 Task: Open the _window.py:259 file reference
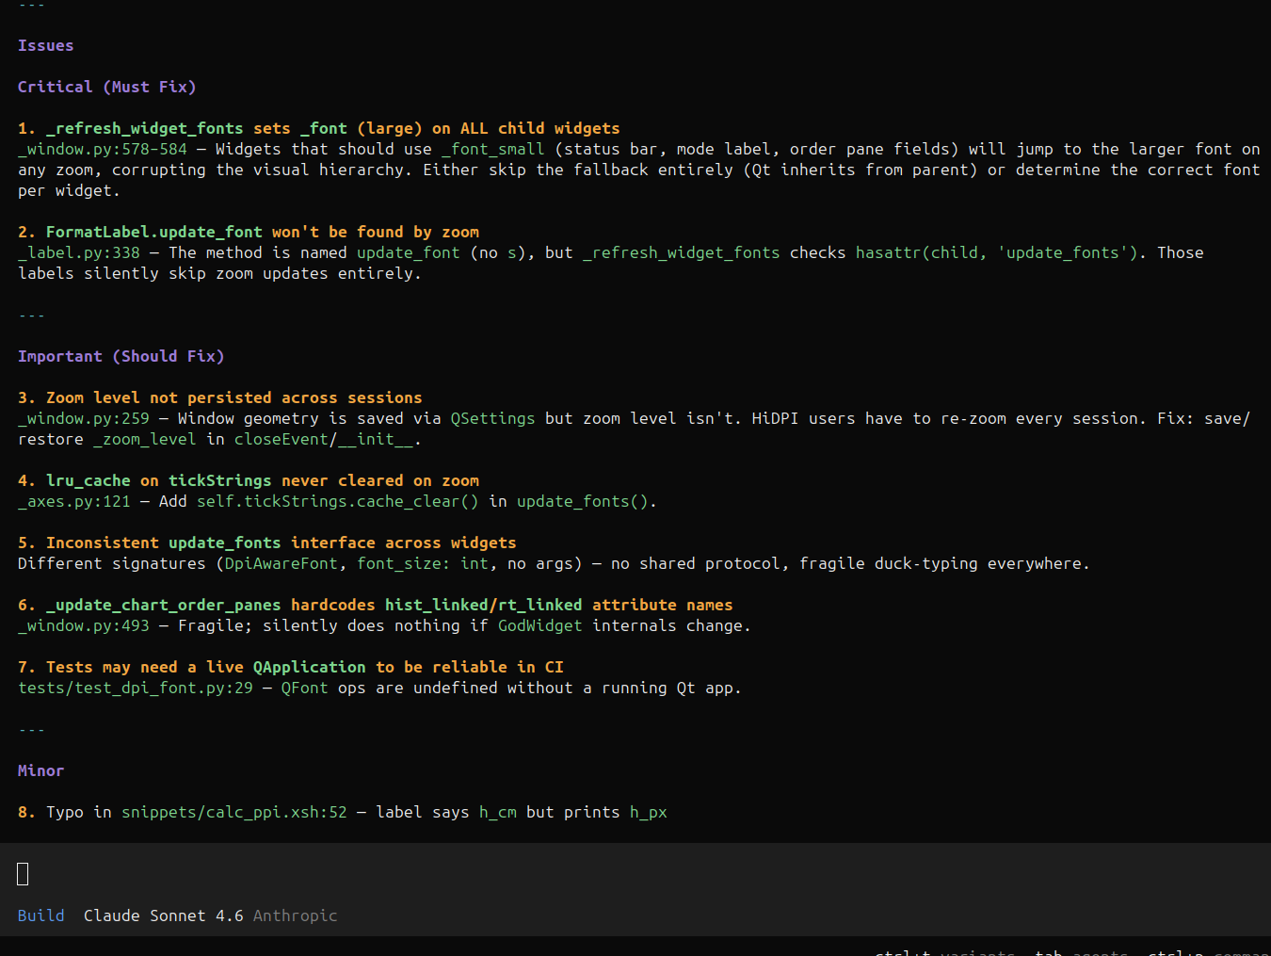(84, 418)
